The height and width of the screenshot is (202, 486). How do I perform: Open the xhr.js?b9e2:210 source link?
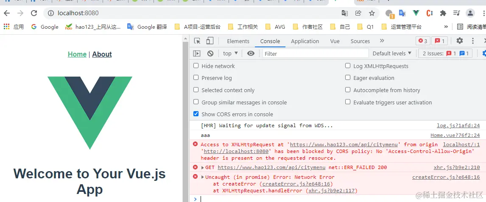point(457,168)
